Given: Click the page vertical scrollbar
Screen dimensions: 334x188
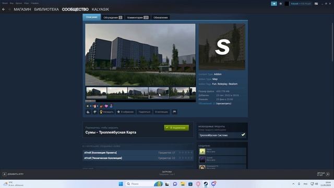Looking at the screenshot, I should pyautogui.click(x=332, y=42).
